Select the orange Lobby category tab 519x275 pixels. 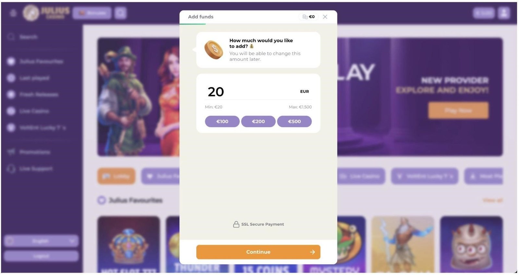(116, 176)
